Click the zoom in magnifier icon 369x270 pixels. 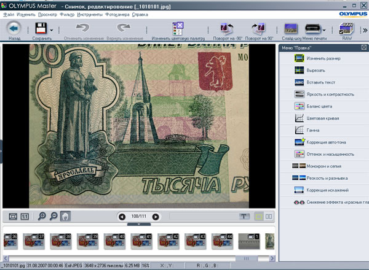[42, 216]
